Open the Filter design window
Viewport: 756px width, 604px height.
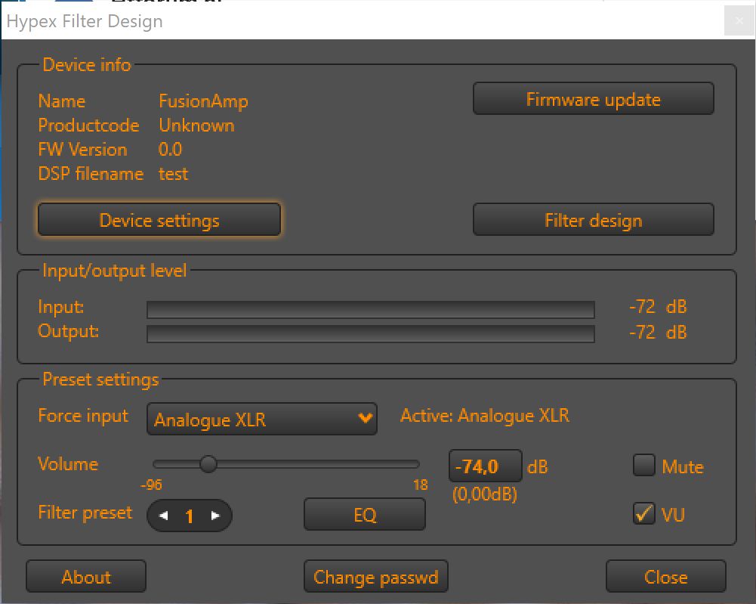pos(593,220)
